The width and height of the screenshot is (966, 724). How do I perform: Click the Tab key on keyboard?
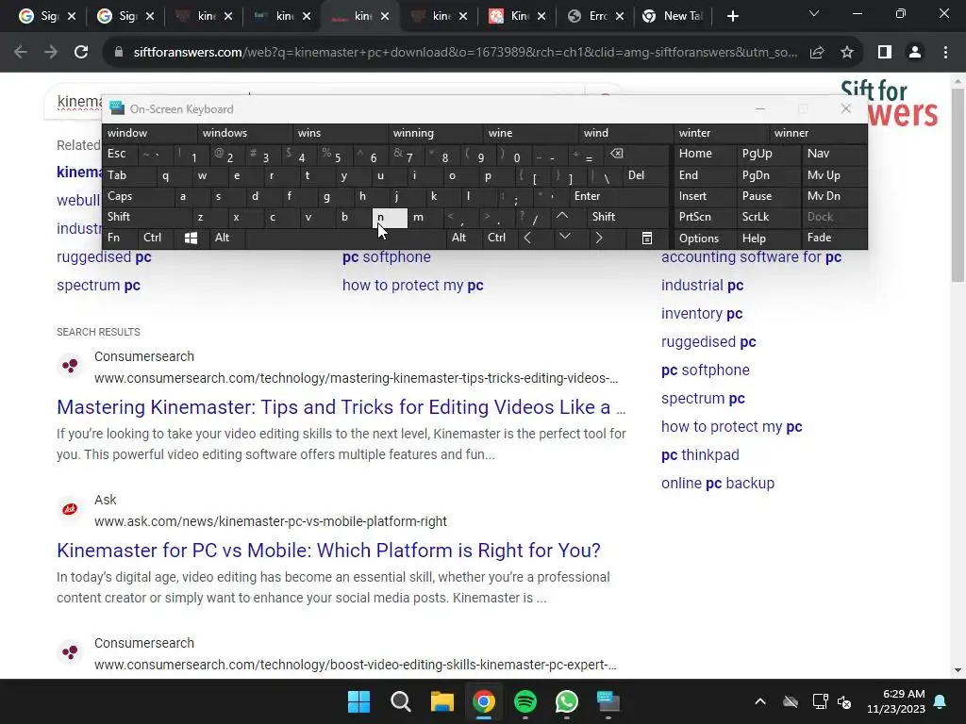click(130, 174)
